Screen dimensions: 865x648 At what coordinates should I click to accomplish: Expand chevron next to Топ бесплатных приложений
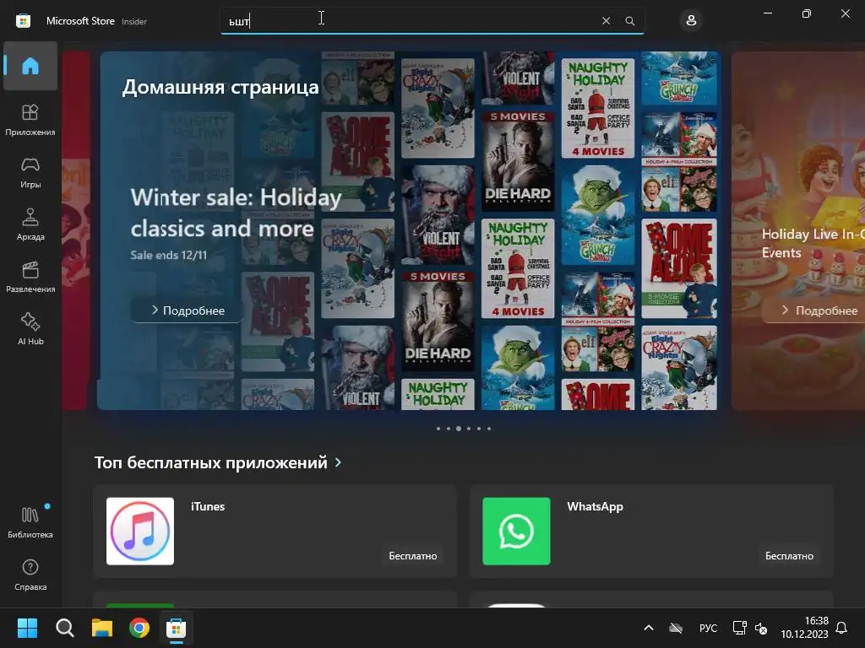(338, 462)
